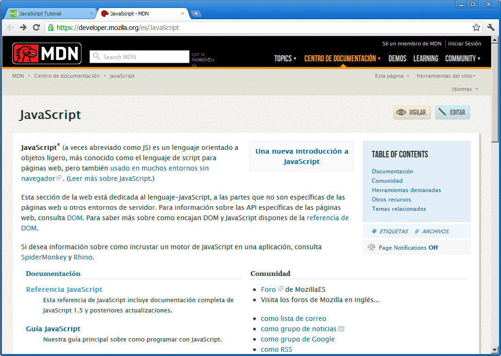Click como RSS link

pos(276,349)
